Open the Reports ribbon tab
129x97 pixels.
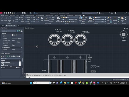point(22,15)
